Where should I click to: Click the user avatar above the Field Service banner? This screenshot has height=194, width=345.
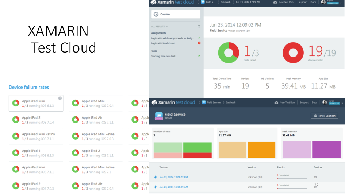325,102
